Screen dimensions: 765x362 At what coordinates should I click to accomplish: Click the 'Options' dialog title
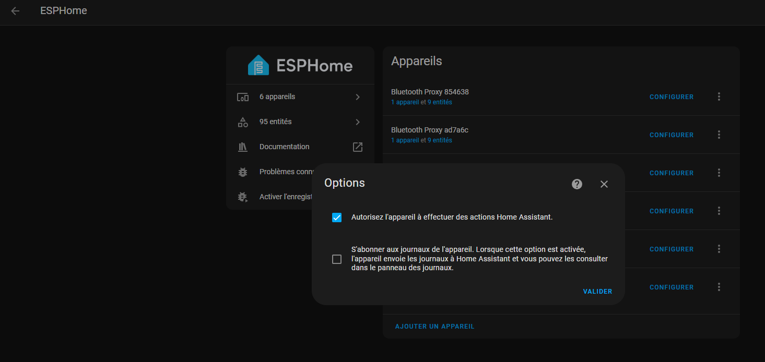point(345,183)
